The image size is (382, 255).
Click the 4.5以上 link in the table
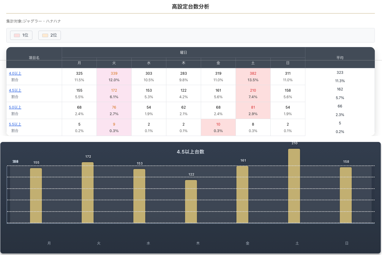pos(15,90)
